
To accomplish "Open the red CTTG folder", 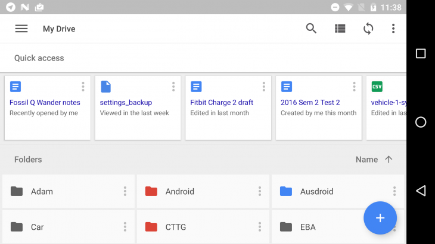I will 203,227.
